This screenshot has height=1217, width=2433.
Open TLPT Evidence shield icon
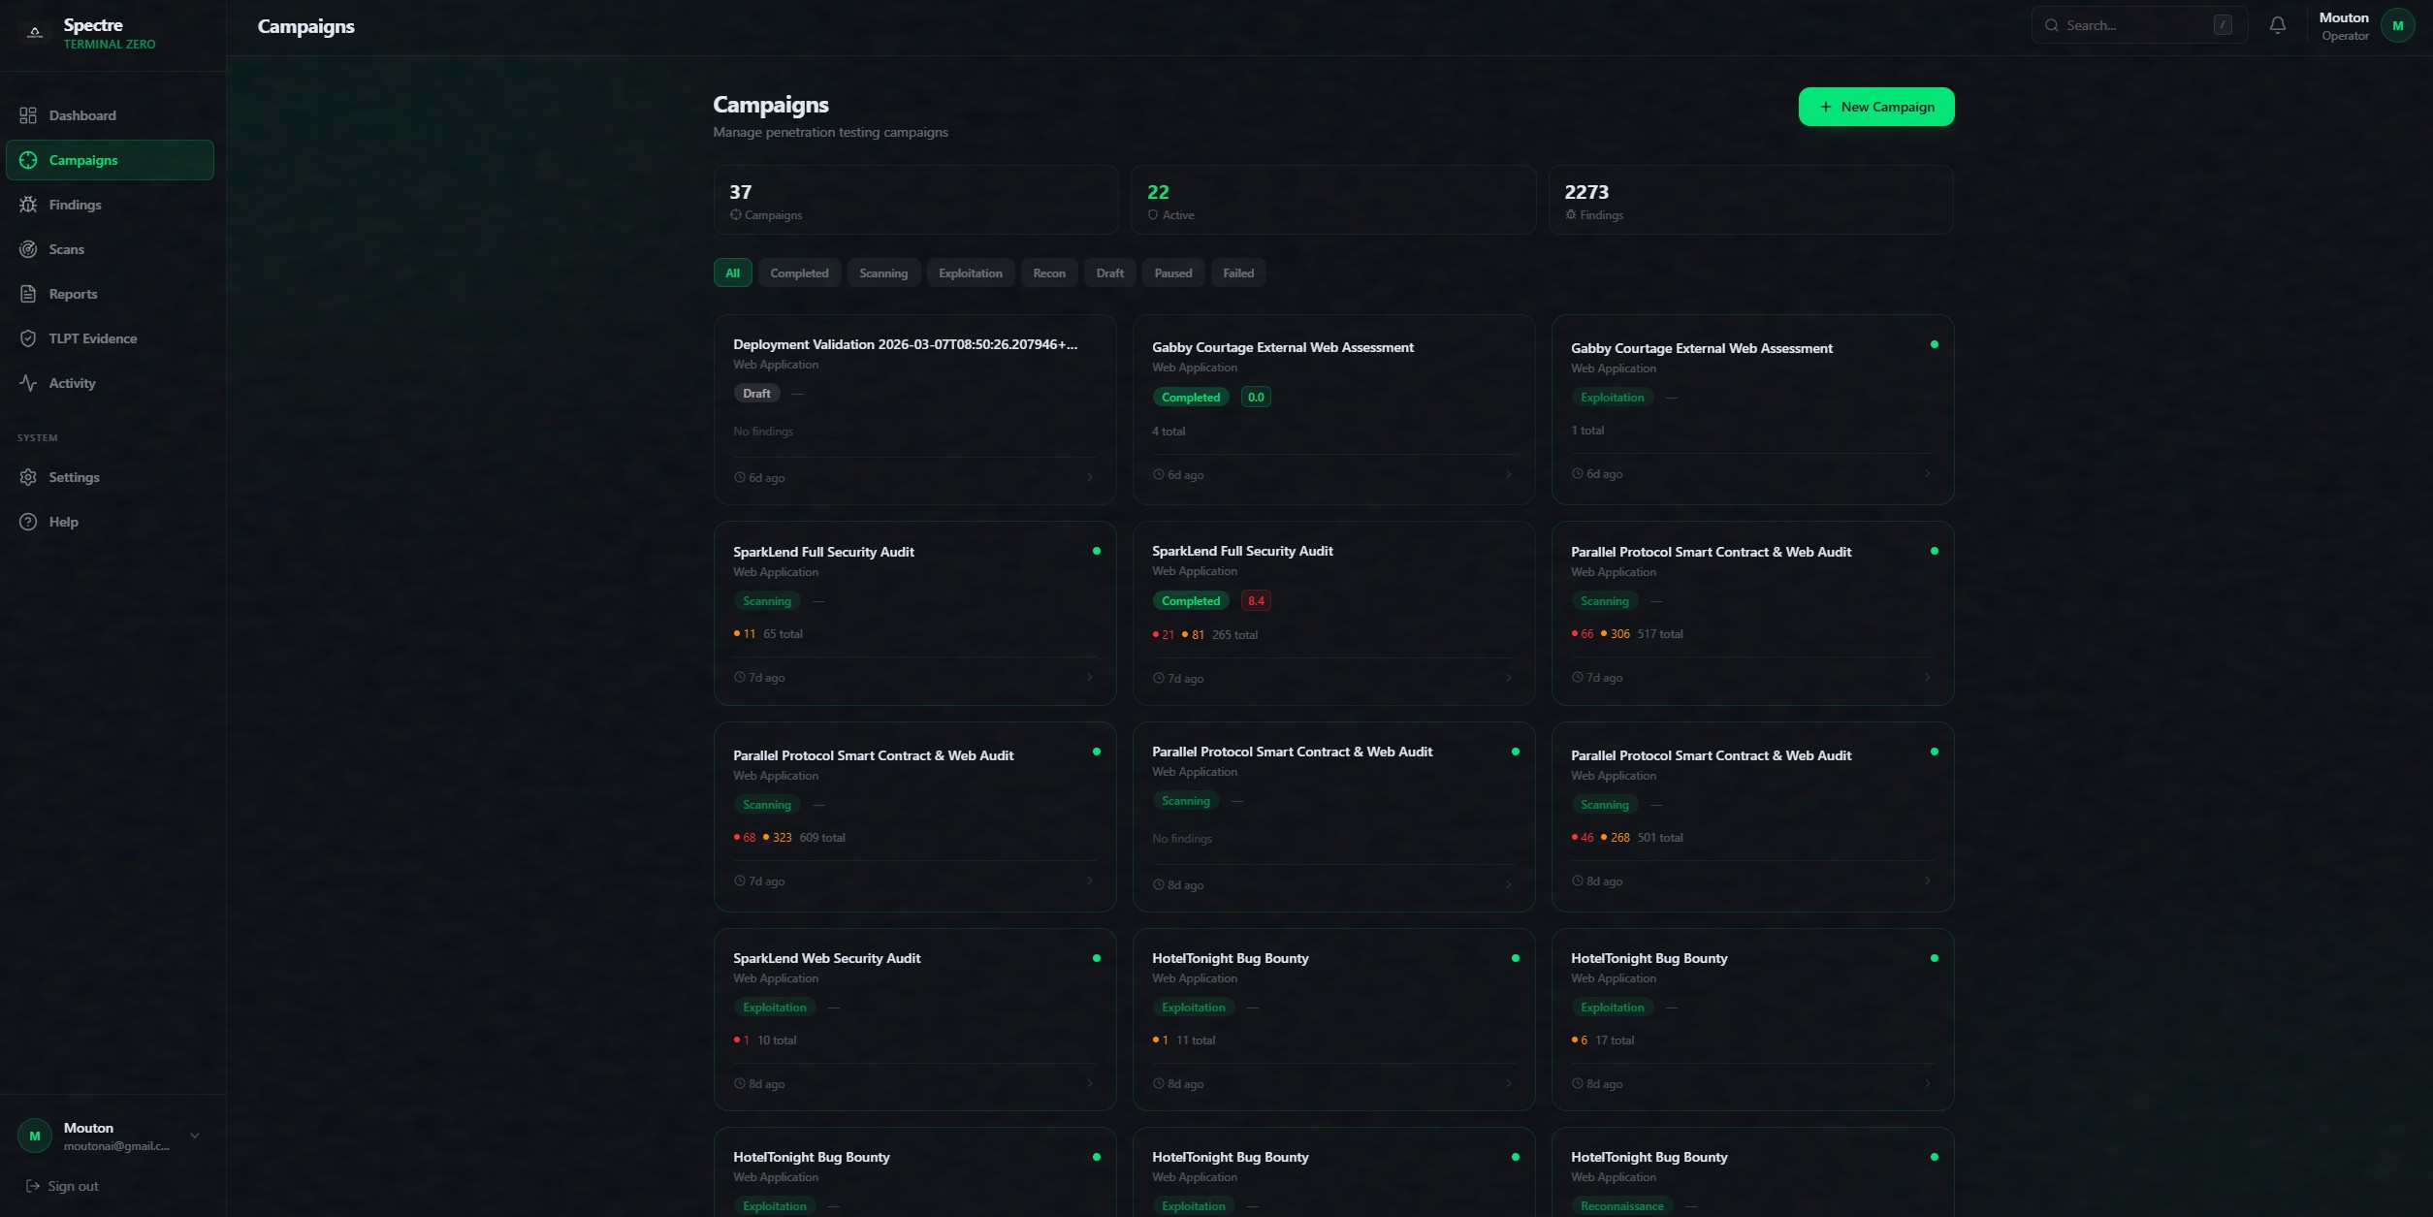[28, 338]
